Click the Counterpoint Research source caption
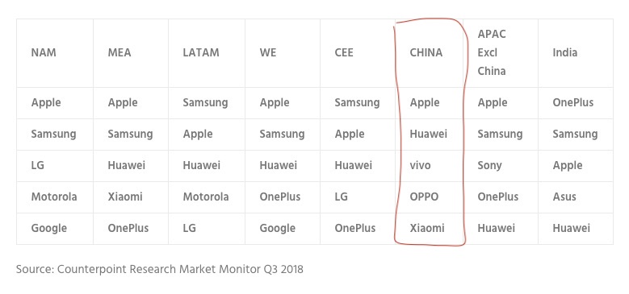This screenshot has height=294, width=629. [160, 269]
